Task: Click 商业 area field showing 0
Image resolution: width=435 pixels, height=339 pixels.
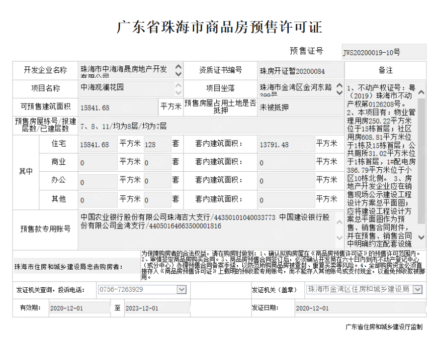Action: pos(98,163)
